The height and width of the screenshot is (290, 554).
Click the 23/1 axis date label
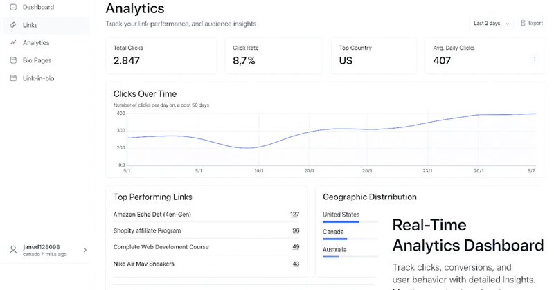[x=427, y=171]
